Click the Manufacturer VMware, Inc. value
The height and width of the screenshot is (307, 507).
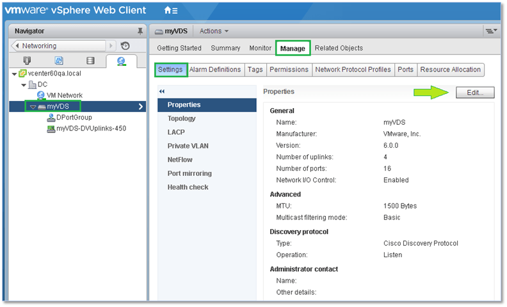pyautogui.click(x=402, y=134)
